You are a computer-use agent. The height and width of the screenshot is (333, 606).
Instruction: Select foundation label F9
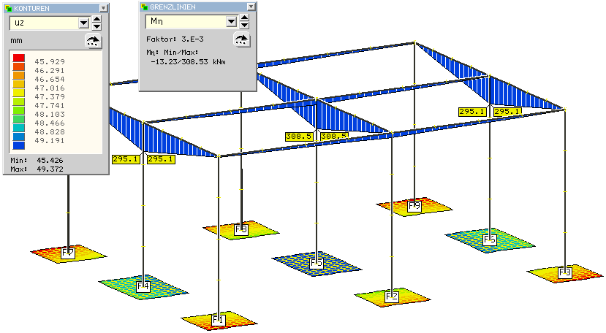pos(414,207)
